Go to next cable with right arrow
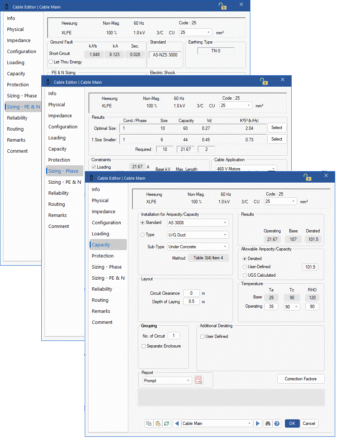 click(x=258, y=424)
